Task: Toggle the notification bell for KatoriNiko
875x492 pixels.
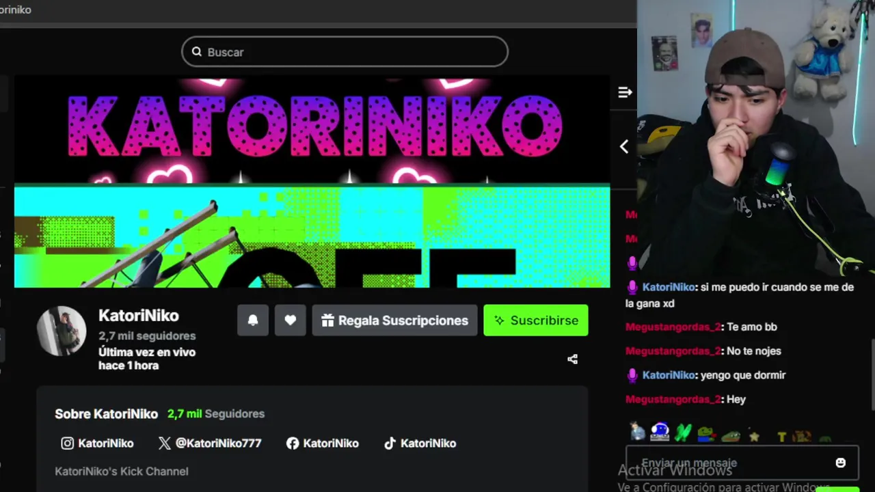Action: pyautogui.click(x=253, y=320)
